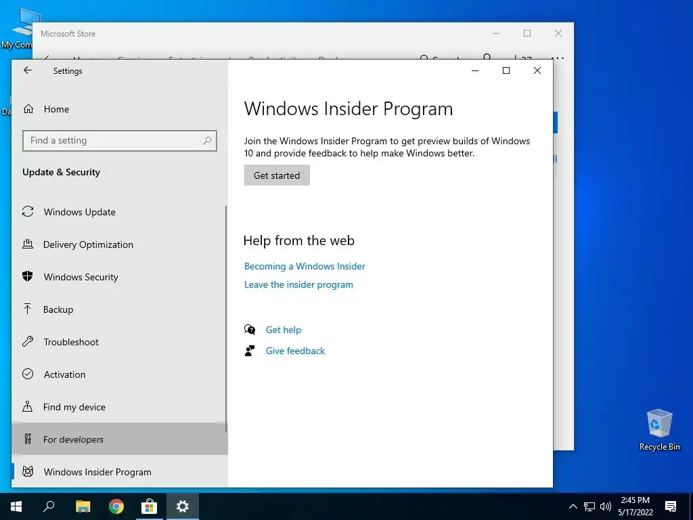Click the For developers tools icon
The height and width of the screenshot is (520, 693).
(28, 439)
